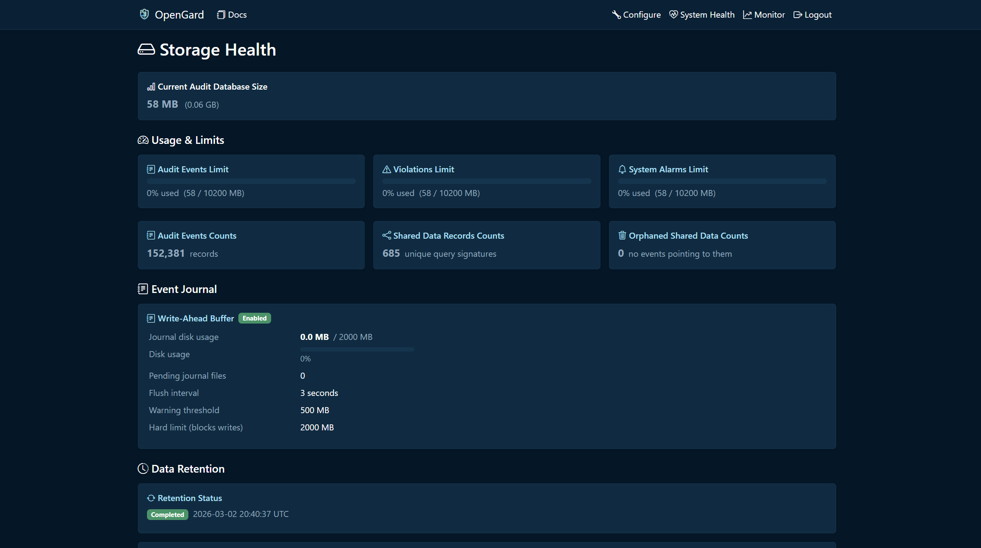Click the journal icon beside Write-Ahead Buffer
Viewport: 981px width, 548px height.
(x=150, y=318)
